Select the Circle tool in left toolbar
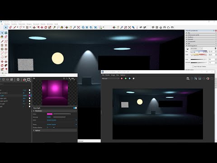Viewport: 217px width, 163px height. pyautogui.click(x=2, y=49)
